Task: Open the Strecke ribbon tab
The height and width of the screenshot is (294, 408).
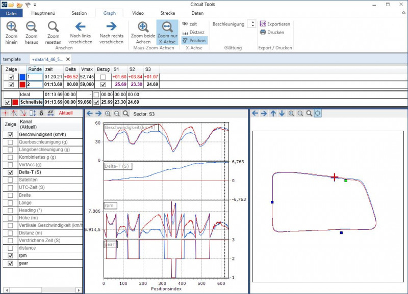Action: pos(168,13)
